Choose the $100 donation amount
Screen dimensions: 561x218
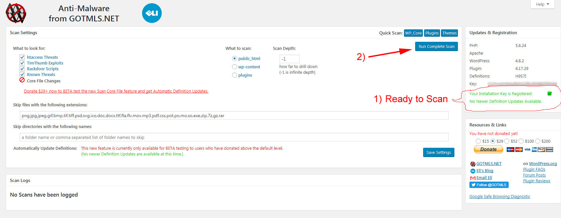521,141
